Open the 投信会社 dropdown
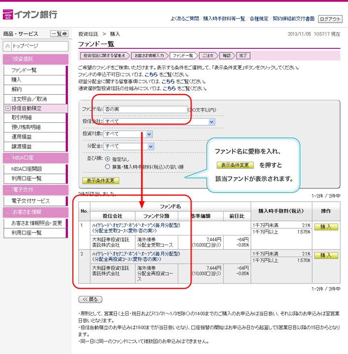348x354 pixels. point(159,122)
